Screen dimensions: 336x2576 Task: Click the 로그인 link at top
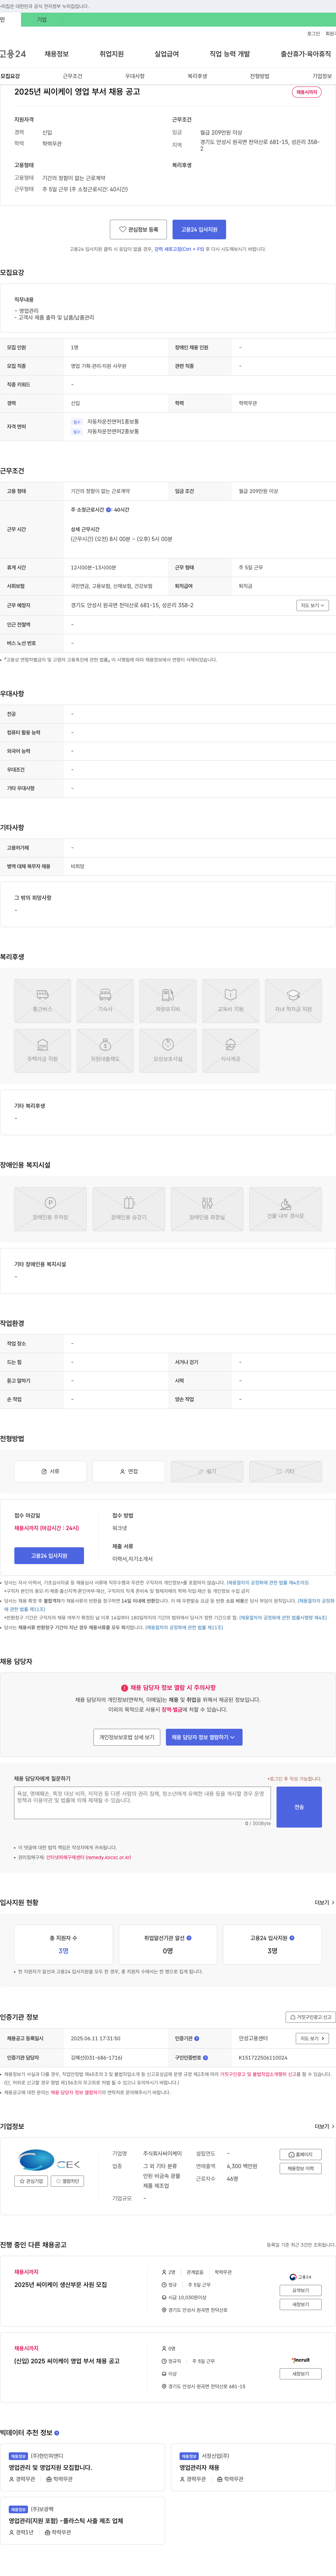pos(314,34)
